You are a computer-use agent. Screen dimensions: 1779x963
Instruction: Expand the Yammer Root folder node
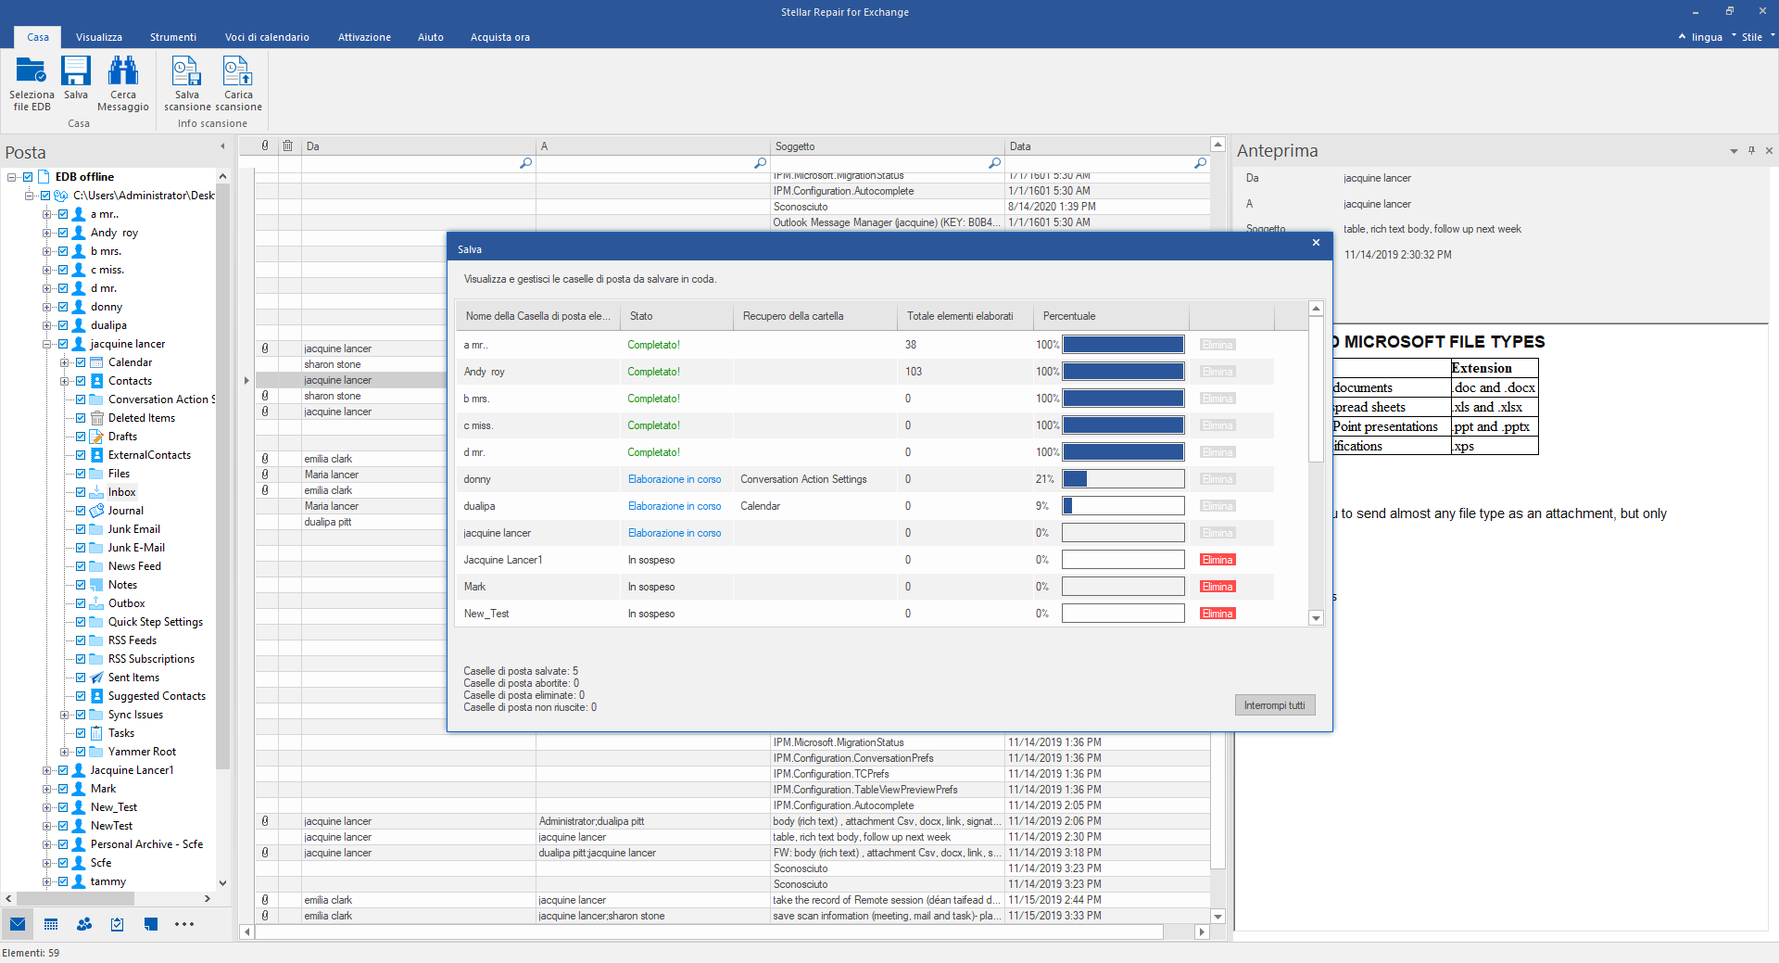(x=64, y=752)
